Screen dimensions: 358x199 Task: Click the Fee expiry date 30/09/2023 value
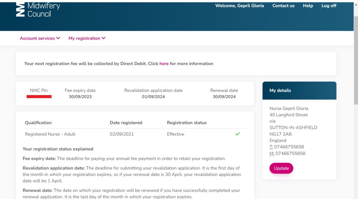tap(80, 97)
